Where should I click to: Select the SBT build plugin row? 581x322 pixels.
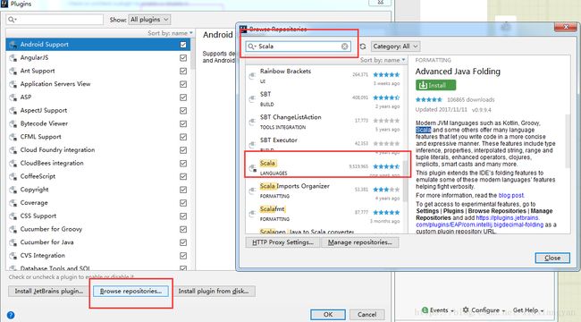click(325, 98)
